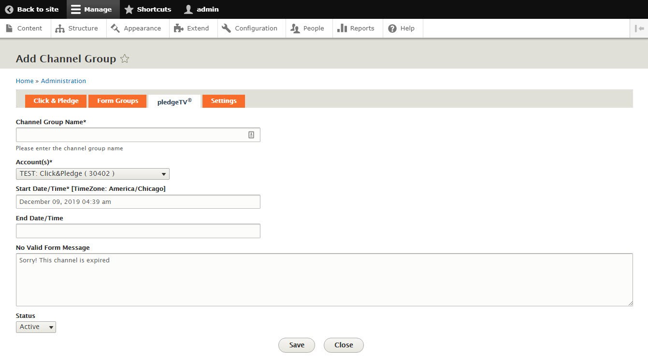Click the Configuration wrench icon
This screenshot has width=648, height=359.
226,29
